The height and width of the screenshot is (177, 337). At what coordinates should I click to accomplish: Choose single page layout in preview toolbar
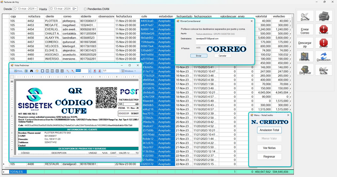(42, 71)
